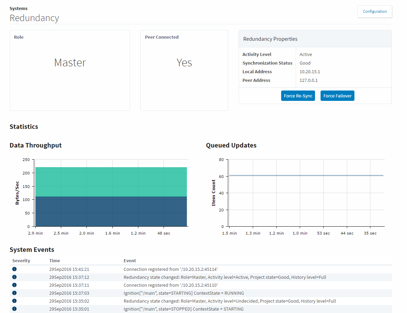Click the Event column header
Screen dimensions: 407x313
[x=130, y=261]
